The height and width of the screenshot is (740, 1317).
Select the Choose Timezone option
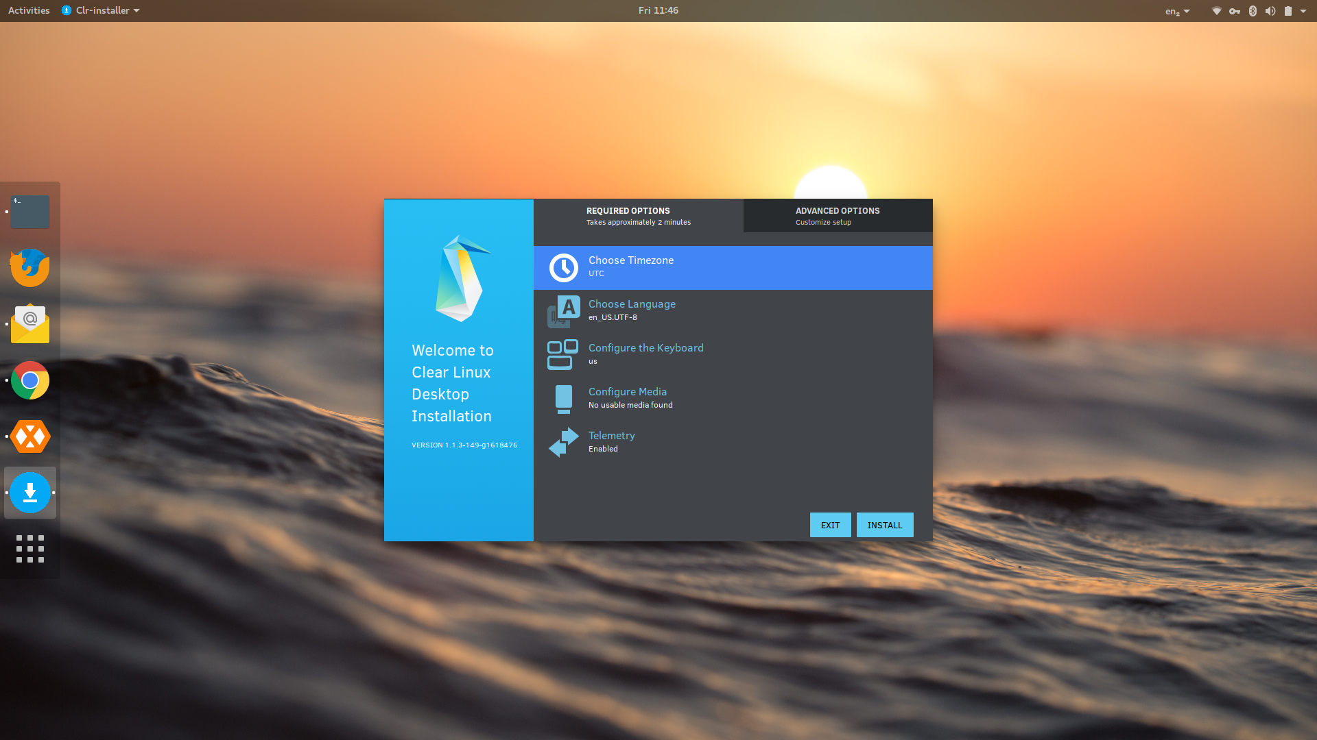[x=733, y=268]
